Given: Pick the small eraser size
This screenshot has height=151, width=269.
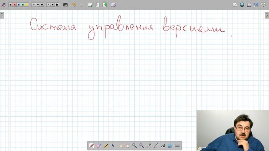Looking at the screenshot, I should coord(49,5).
